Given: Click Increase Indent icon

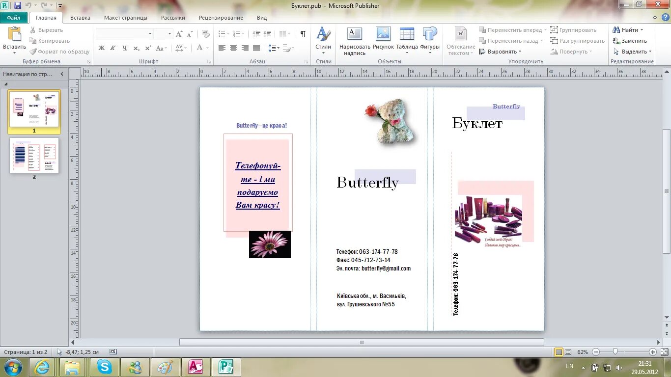Looking at the screenshot, I should pyautogui.click(x=267, y=34).
